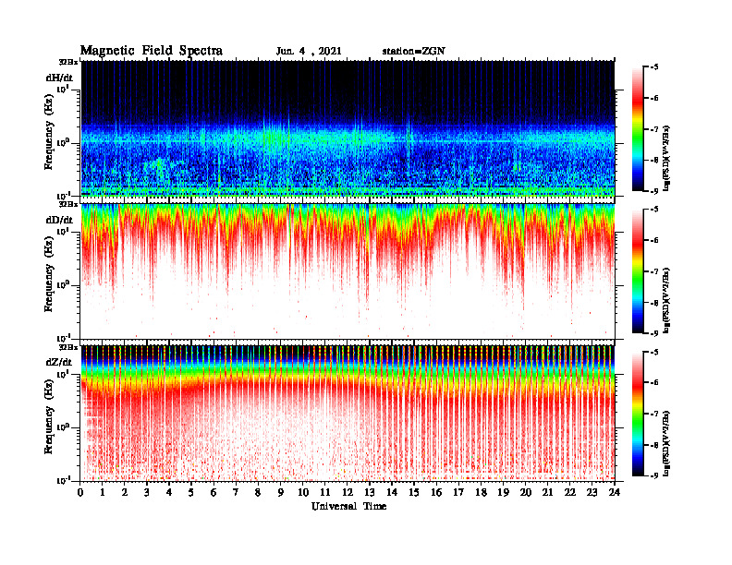Click hour tick label 19 on time axis
732x565 pixels.
click(503, 492)
